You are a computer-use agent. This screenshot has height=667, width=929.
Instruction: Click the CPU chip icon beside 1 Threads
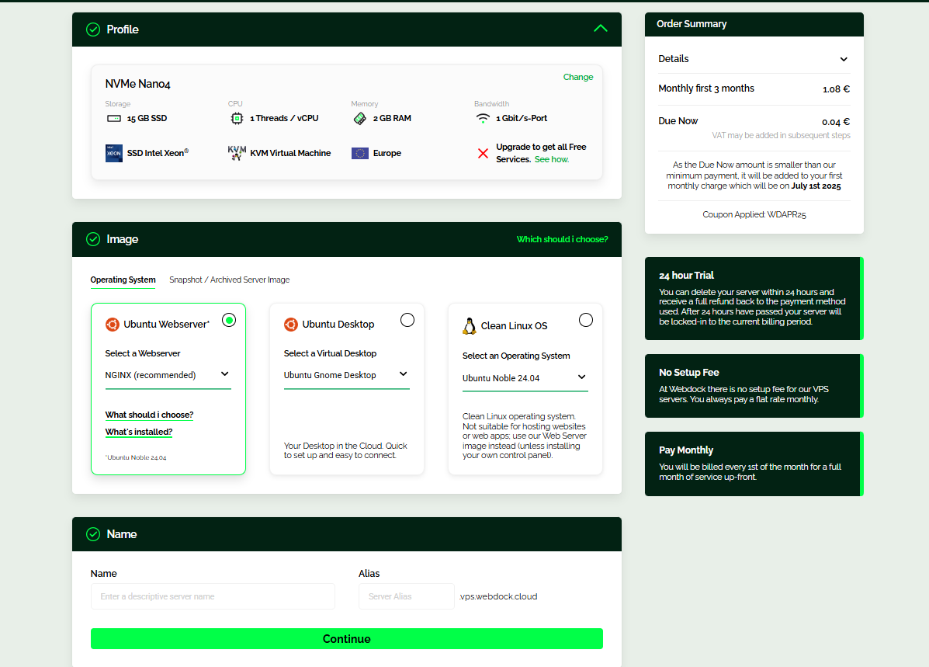(237, 119)
